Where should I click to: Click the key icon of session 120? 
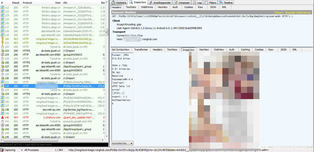point(2,39)
